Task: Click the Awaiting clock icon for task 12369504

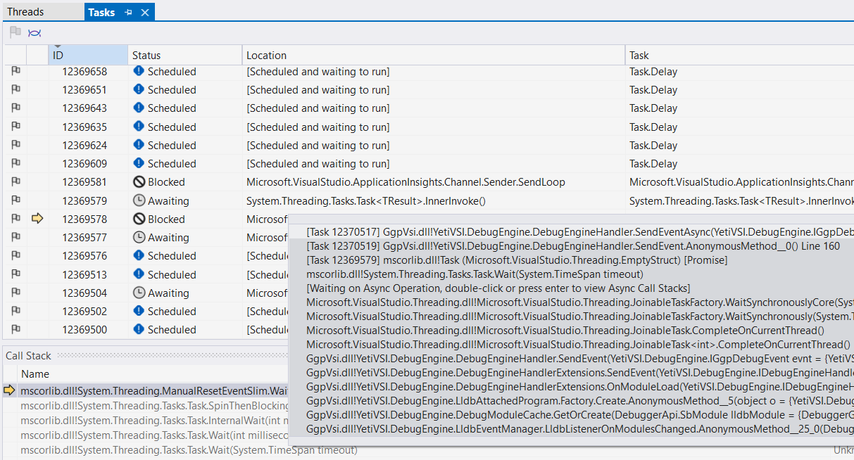Action: [x=139, y=293]
